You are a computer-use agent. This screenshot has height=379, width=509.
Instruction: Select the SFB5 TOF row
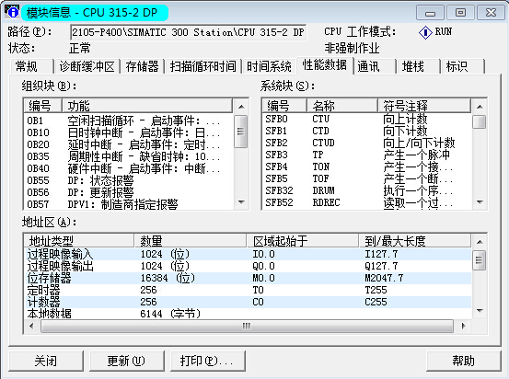click(x=367, y=179)
